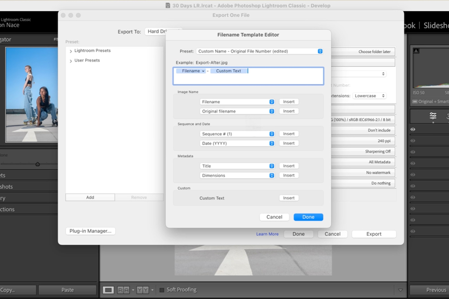Image resolution: width=449 pixels, height=299 pixels.
Task: Click the toolbar options triangle beside Previous
Action: coord(400,290)
